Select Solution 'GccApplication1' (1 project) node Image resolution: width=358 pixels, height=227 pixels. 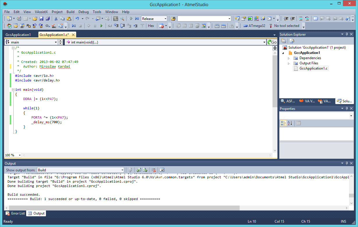click(x=314, y=48)
